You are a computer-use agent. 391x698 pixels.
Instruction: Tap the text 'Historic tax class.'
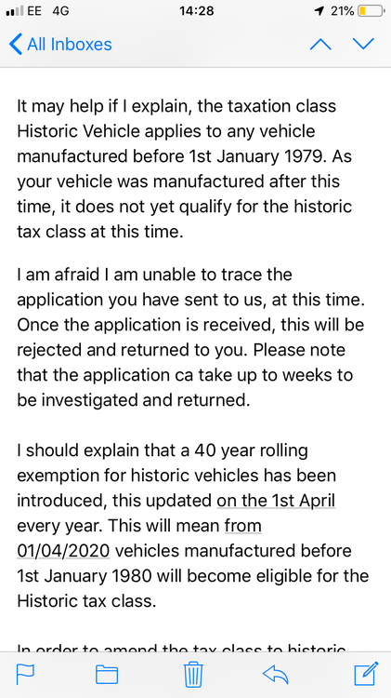pos(86,601)
